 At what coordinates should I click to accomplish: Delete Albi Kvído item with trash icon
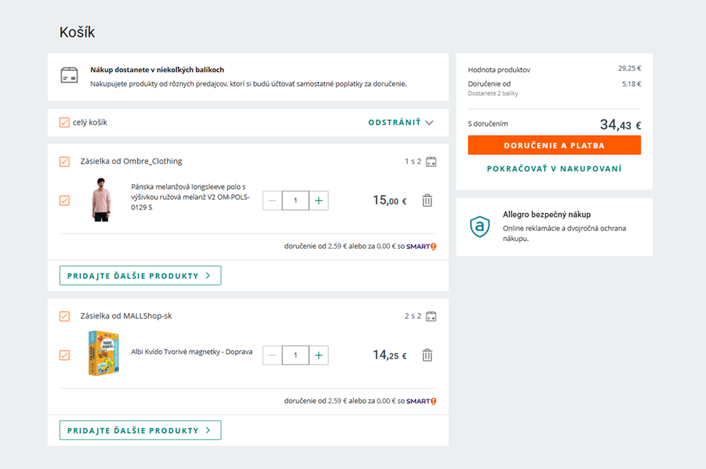click(x=427, y=355)
